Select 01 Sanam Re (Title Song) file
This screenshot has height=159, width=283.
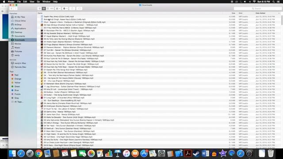click(65, 70)
